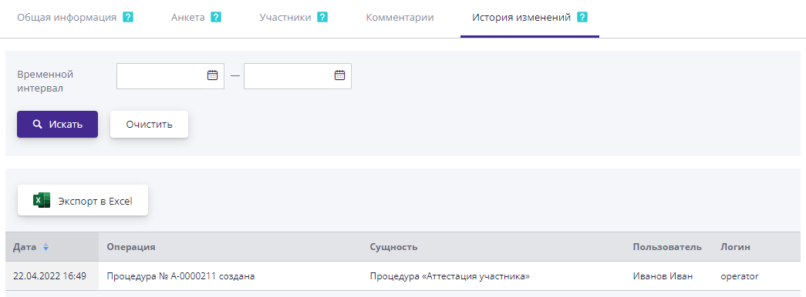Image resolution: width=806 pixels, height=297 pixels.
Task: Switch to Анкета tab
Action: [x=188, y=18]
